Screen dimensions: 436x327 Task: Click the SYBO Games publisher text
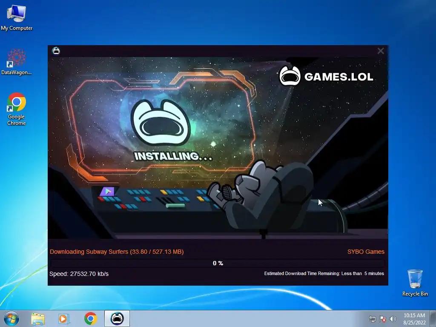tap(366, 252)
